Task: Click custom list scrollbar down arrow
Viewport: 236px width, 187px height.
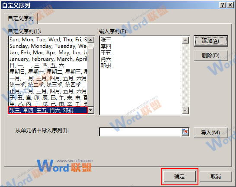Action: pos(91,110)
